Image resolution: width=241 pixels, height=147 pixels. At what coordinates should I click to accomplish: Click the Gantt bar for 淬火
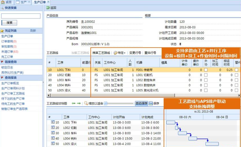pyautogui.click(x=212, y=144)
